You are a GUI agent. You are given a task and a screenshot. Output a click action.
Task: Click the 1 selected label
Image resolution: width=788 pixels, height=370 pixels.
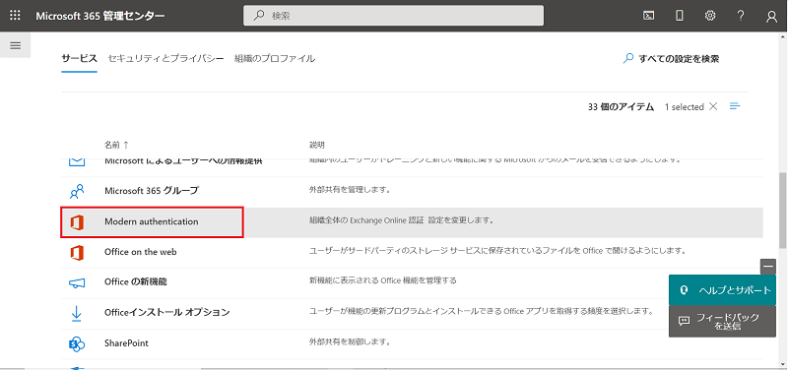pyautogui.click(x=684, y=106)
